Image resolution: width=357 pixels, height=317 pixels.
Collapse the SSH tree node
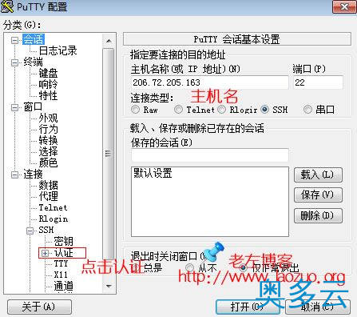click(30, 231)
